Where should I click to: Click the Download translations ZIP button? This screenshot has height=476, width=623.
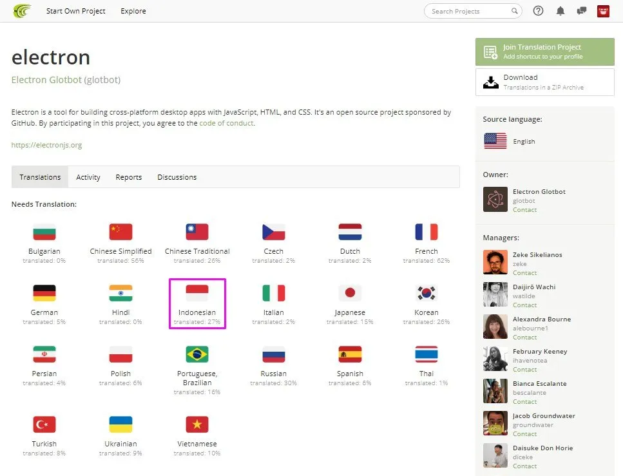coord(545,82)
